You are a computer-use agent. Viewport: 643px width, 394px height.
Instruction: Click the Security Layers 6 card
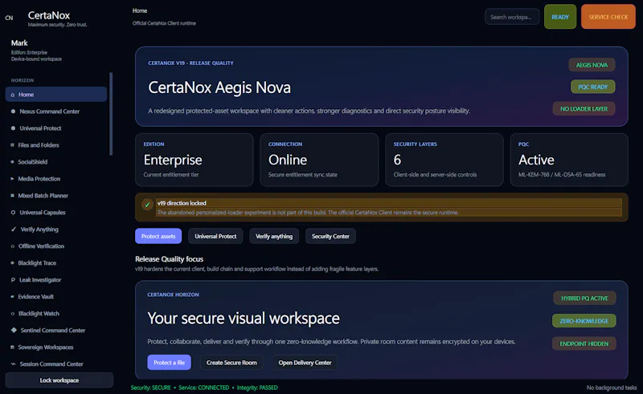point(444,160)
